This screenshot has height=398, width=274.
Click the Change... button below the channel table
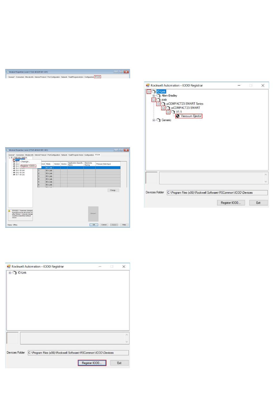pos(113,190)
